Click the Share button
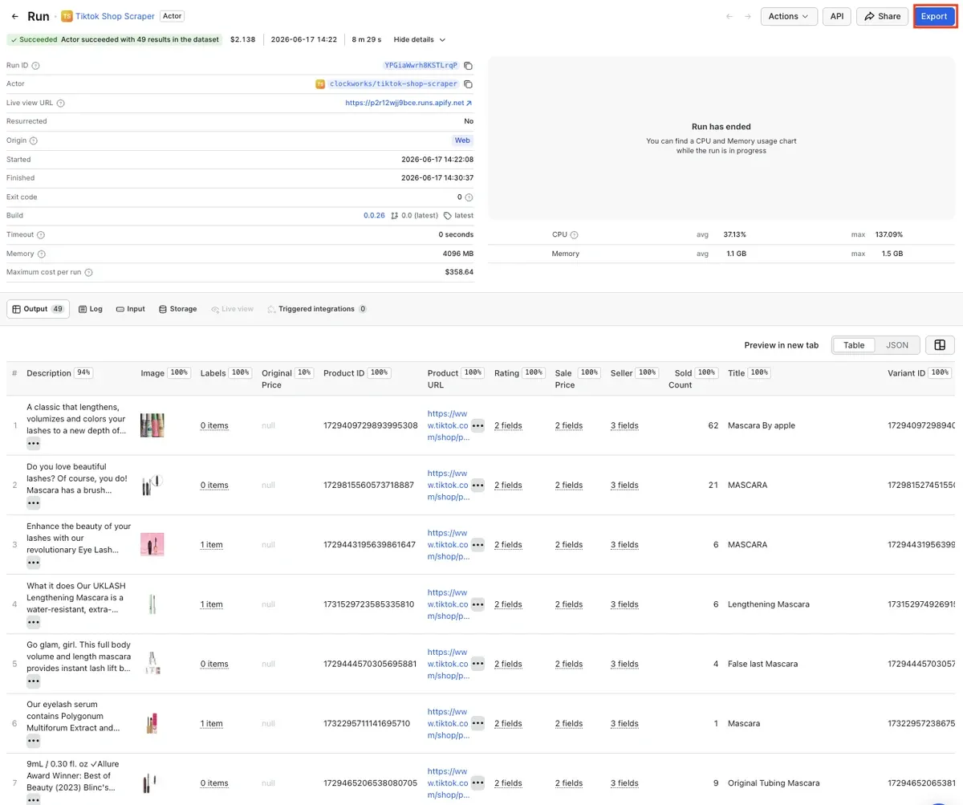Image resolution: width=963 pixels, height=805 pixels. pos(882,16)
